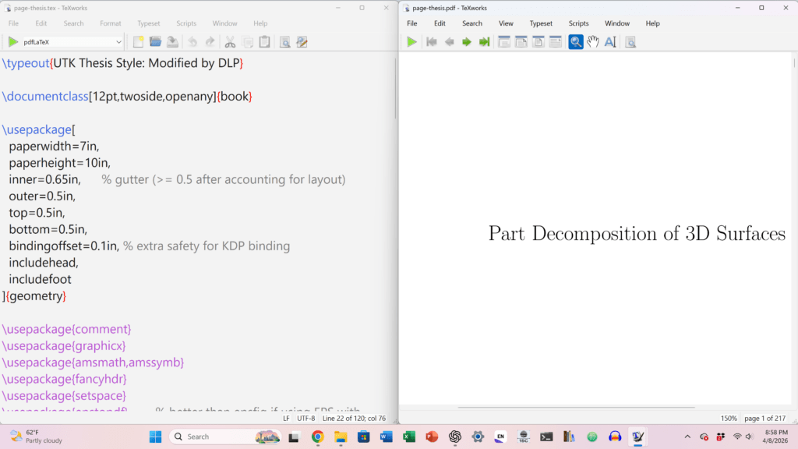The height and width of the screenshot is (449, 798).
Task: Go to next page in PDF viewer
Action: [x=467, y=42]
